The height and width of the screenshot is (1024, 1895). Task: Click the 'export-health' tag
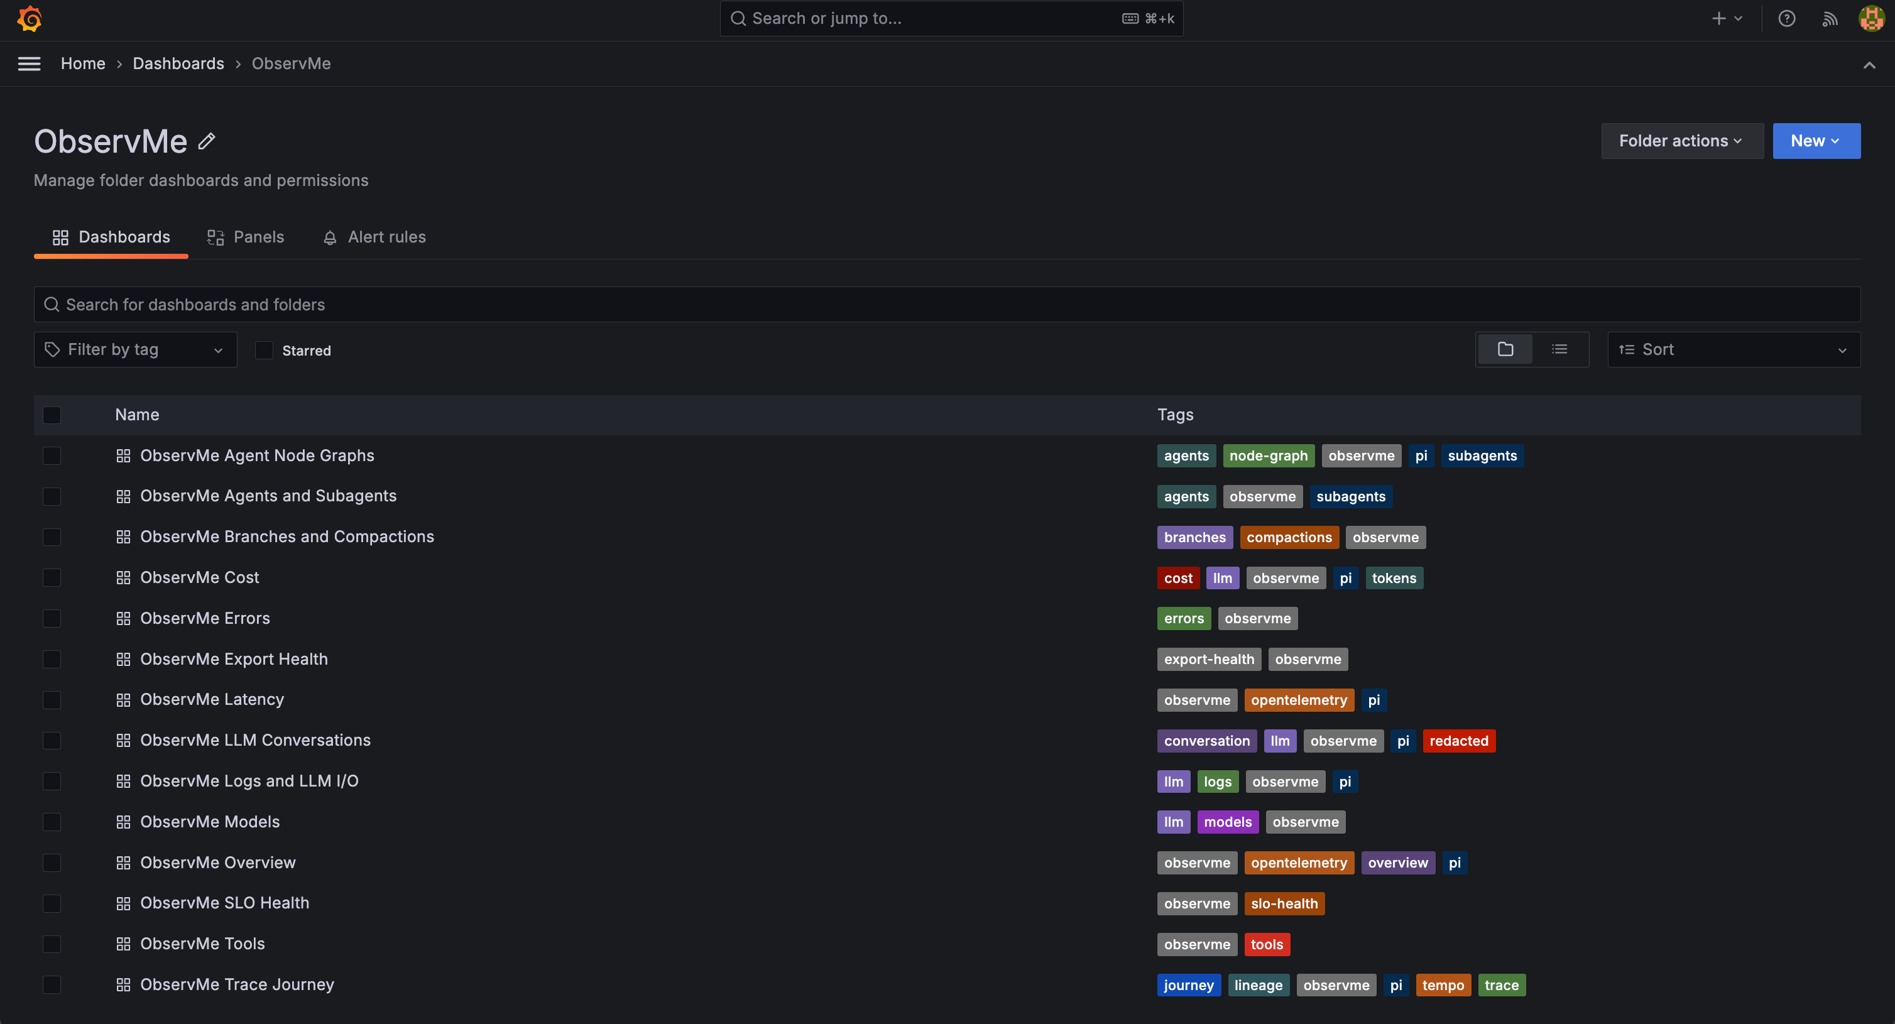tap(1209, 660)
